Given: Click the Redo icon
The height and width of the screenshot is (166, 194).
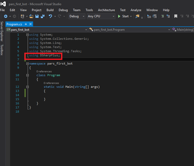Looking at the screenshot, I should pyautogui.click(x=59, y=16).
